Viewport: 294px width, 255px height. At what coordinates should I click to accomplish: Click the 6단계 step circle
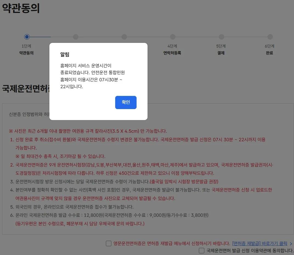tap(270, 37)
